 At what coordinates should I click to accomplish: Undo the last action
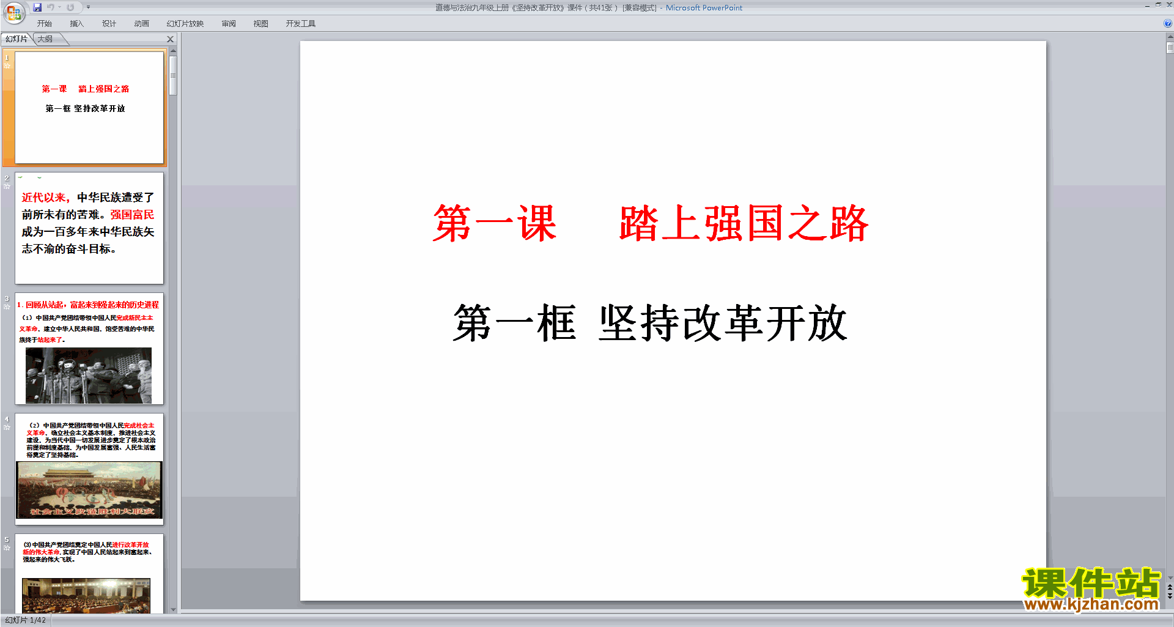point(51,7)
